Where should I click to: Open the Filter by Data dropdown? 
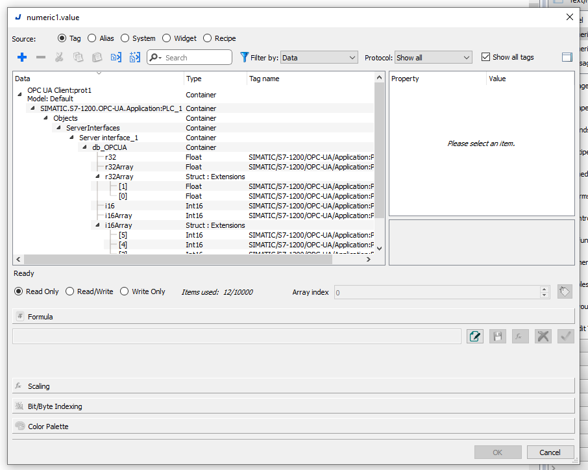tap(319, 57)
